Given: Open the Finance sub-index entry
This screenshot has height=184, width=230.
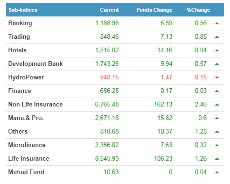Looking at the screenshot, I should tap(20, 91).
